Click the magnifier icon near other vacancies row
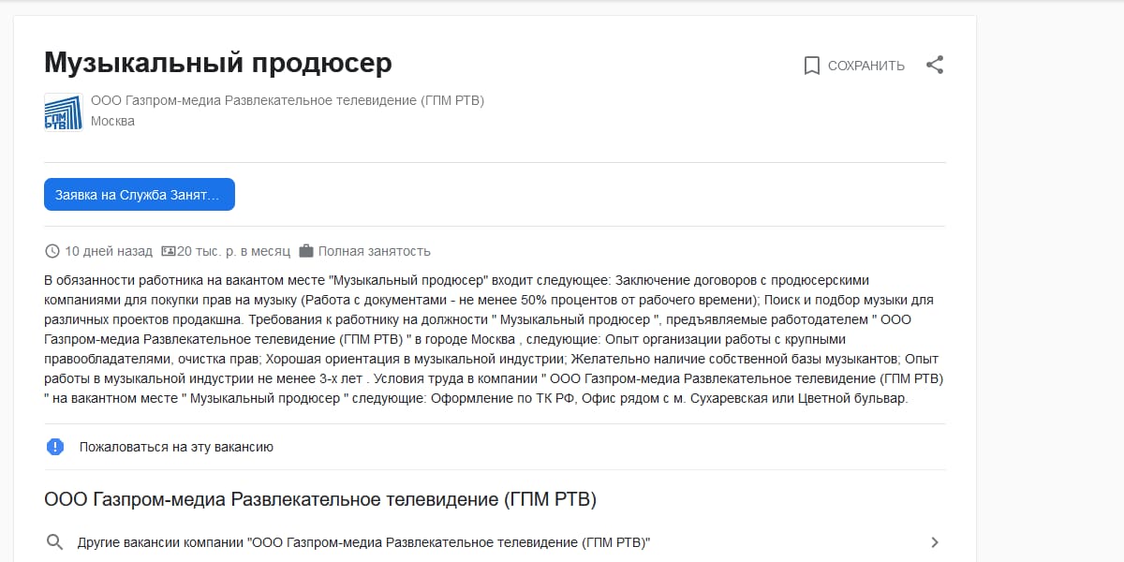Screen dimensions: 1124x562 click(53, 541)
